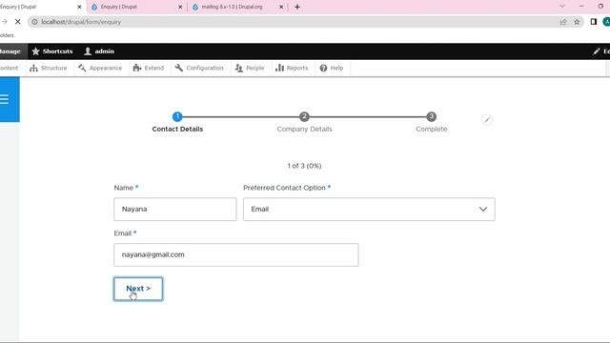Click the Contact Details step label
Viewport: 610px width, 343px height.
coord(177,130)
